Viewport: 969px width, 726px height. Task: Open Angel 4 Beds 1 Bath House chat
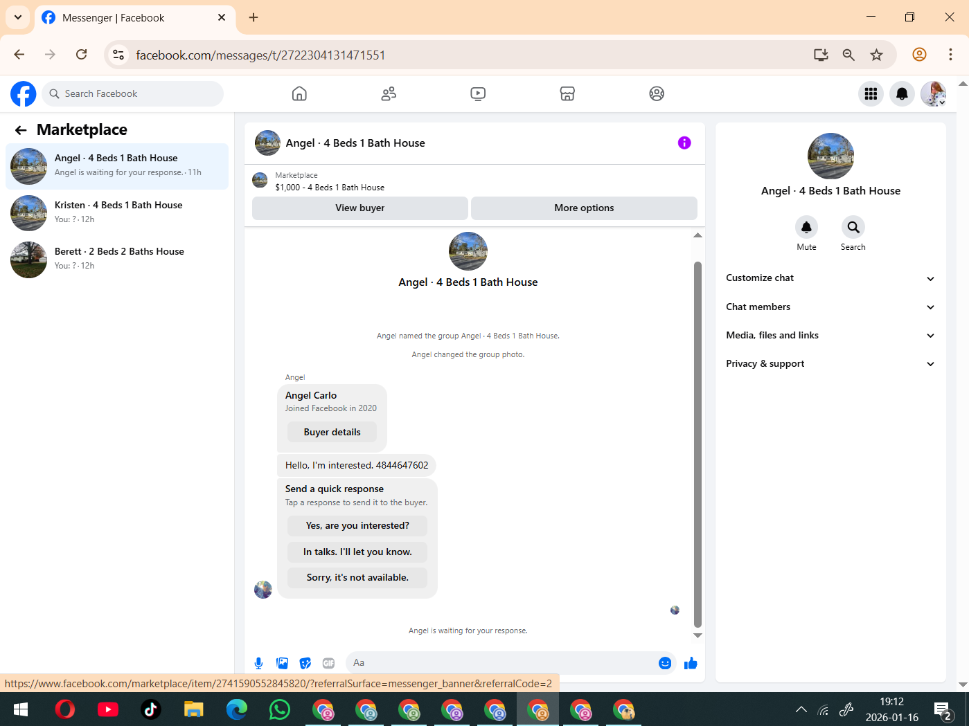point(117,166)
